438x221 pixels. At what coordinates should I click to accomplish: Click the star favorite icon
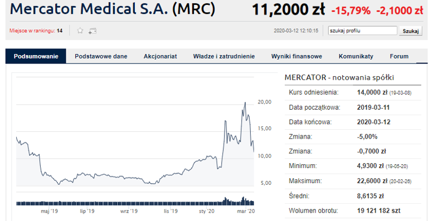80,31
